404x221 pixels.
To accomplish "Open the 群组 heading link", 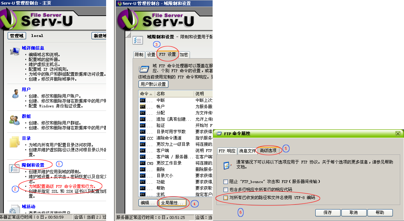I will tap(26, 116).
